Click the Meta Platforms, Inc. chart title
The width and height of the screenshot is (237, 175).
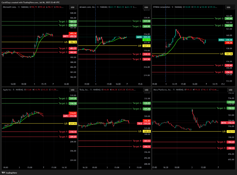click(x=162, y=90)
